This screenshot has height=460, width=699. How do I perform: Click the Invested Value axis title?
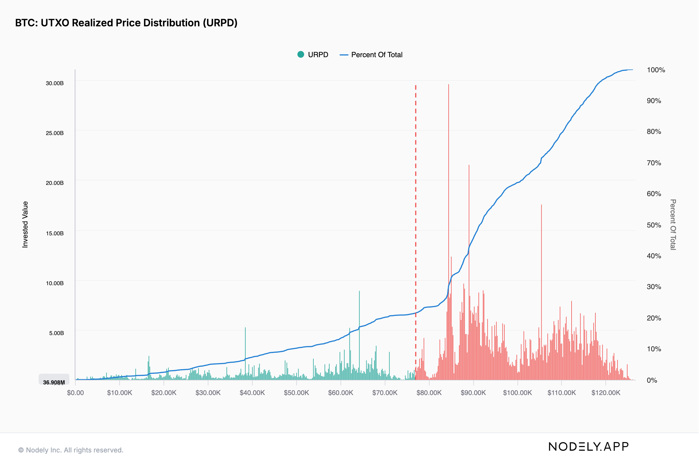coord(25,224)
